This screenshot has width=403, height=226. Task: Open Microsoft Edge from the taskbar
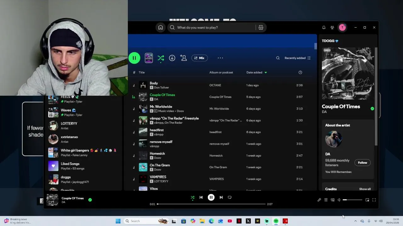click(211, 221)
